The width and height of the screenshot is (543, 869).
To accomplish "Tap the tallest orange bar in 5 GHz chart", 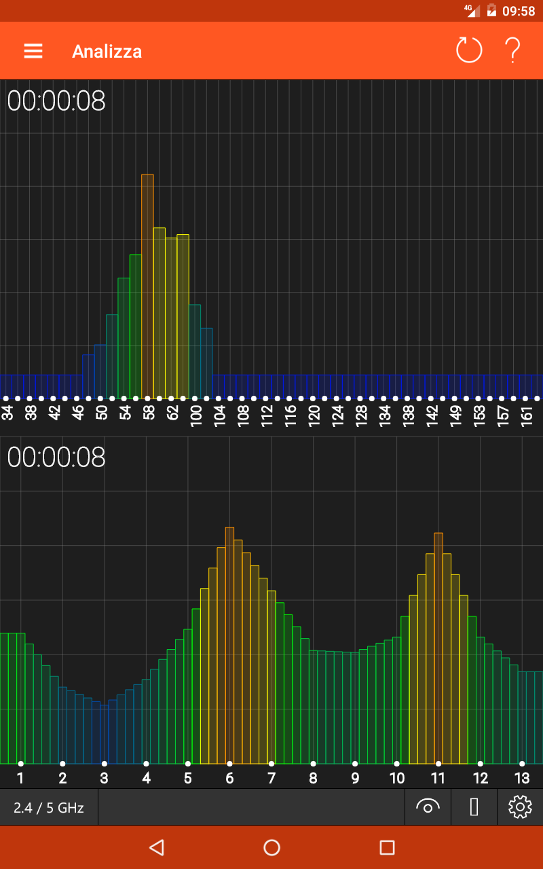I will 147,286.
